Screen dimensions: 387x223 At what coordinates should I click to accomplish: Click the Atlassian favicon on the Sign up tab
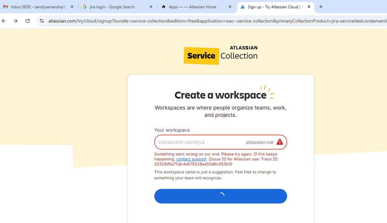(x=243, y=7)
